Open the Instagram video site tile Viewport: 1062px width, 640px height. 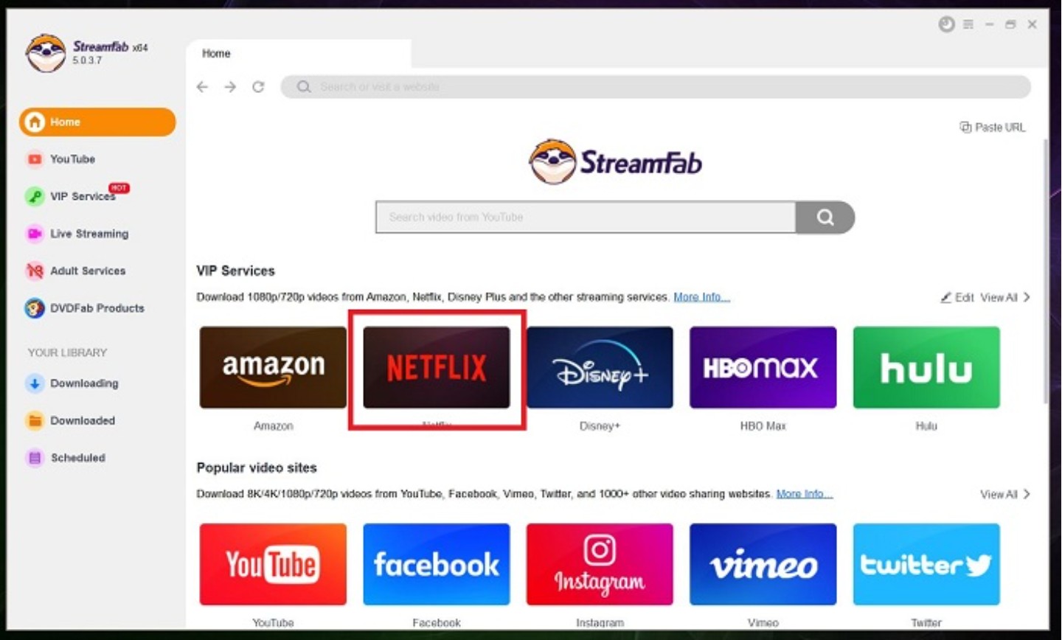point(600,565)
